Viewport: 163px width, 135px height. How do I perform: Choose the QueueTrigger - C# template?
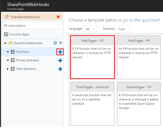[139, 104]
